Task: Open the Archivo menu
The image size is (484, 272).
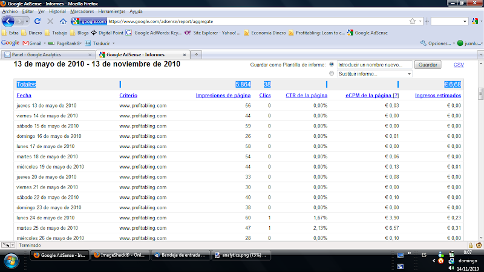Action: (10, 11)
